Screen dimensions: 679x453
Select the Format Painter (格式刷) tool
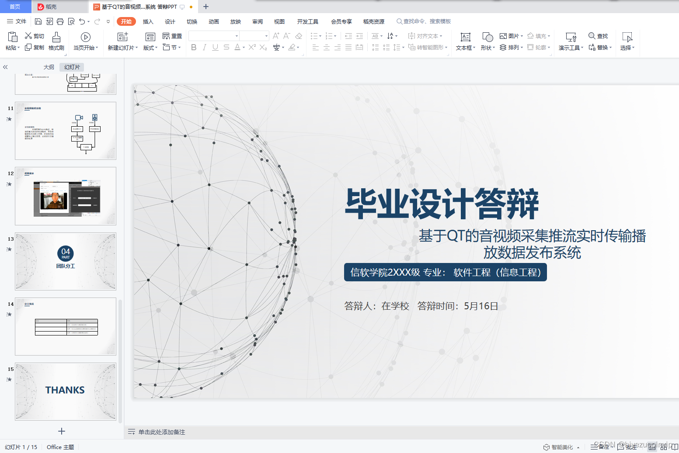(56, 41)
